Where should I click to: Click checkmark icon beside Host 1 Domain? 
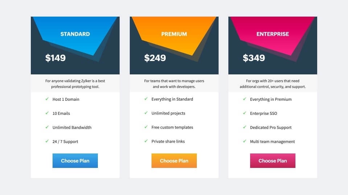[x=47, y=99]
